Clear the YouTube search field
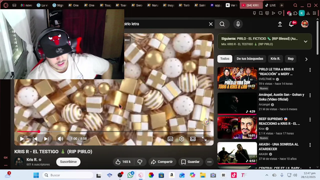 click(211, 24)
